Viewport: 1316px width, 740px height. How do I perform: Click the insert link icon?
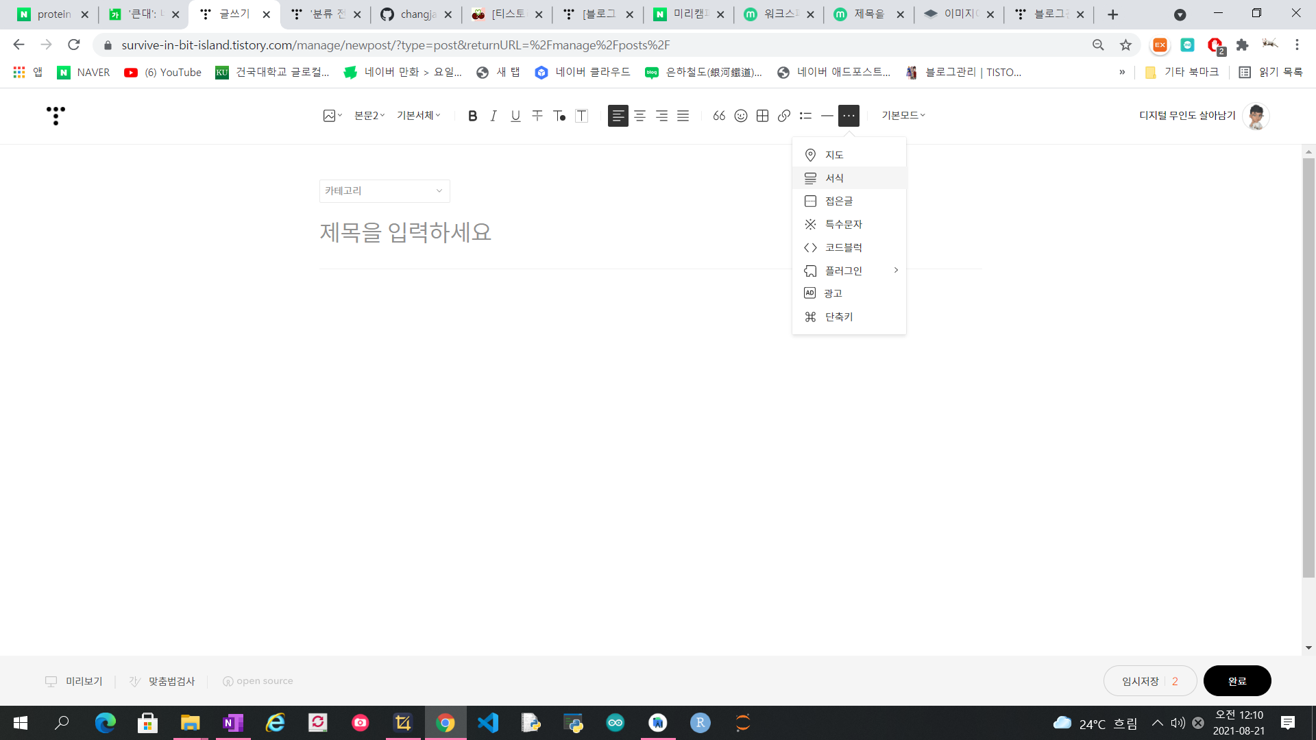click(x=784, y=116)
